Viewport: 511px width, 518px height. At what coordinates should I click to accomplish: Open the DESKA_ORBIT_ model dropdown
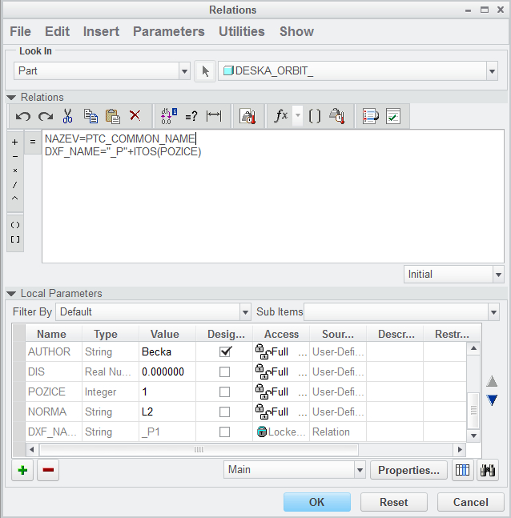click(x=492, y=71)
